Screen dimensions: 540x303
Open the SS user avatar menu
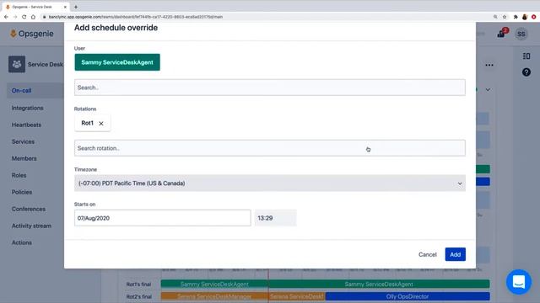521,34
